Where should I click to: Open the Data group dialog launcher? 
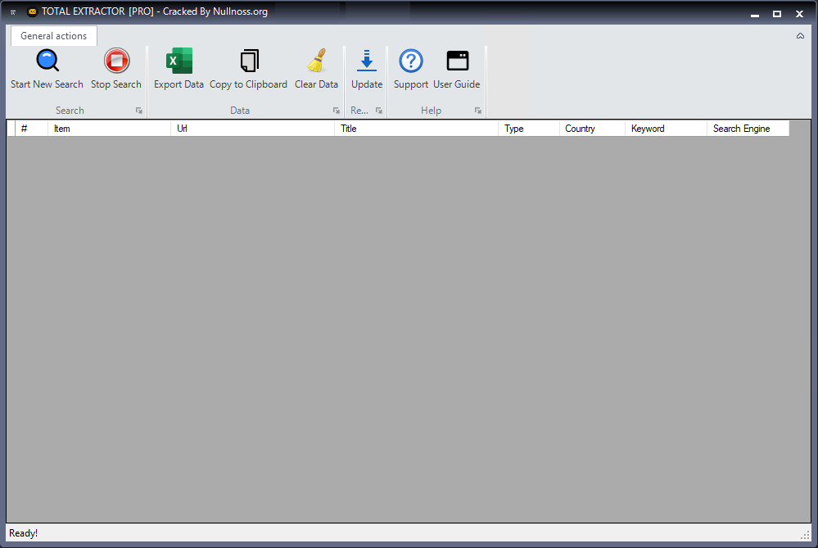336,111
